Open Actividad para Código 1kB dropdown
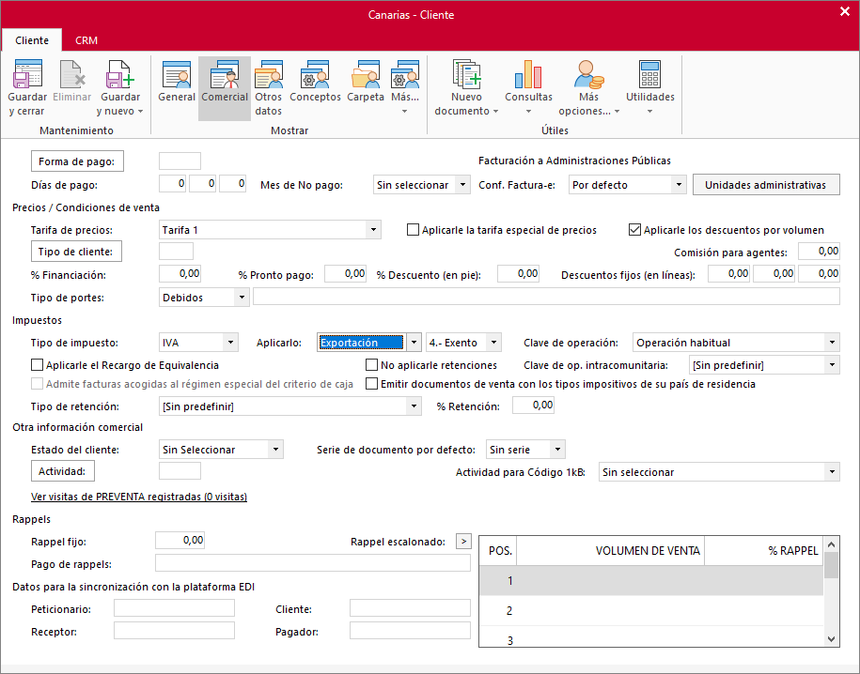The image size is (860, 674). pos(832,472)
